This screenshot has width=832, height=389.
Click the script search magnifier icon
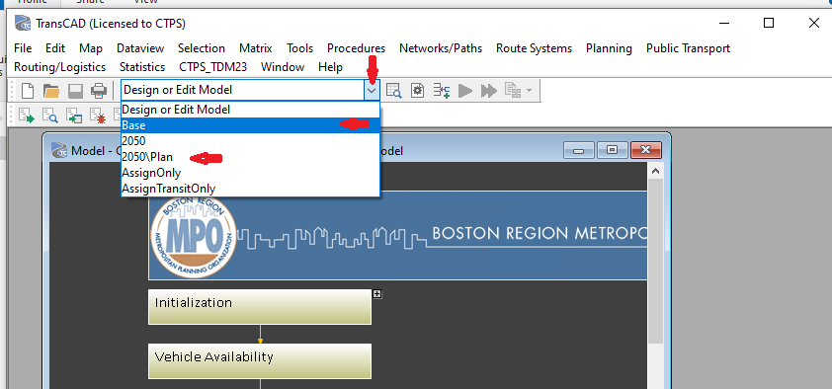coord(50,115)
